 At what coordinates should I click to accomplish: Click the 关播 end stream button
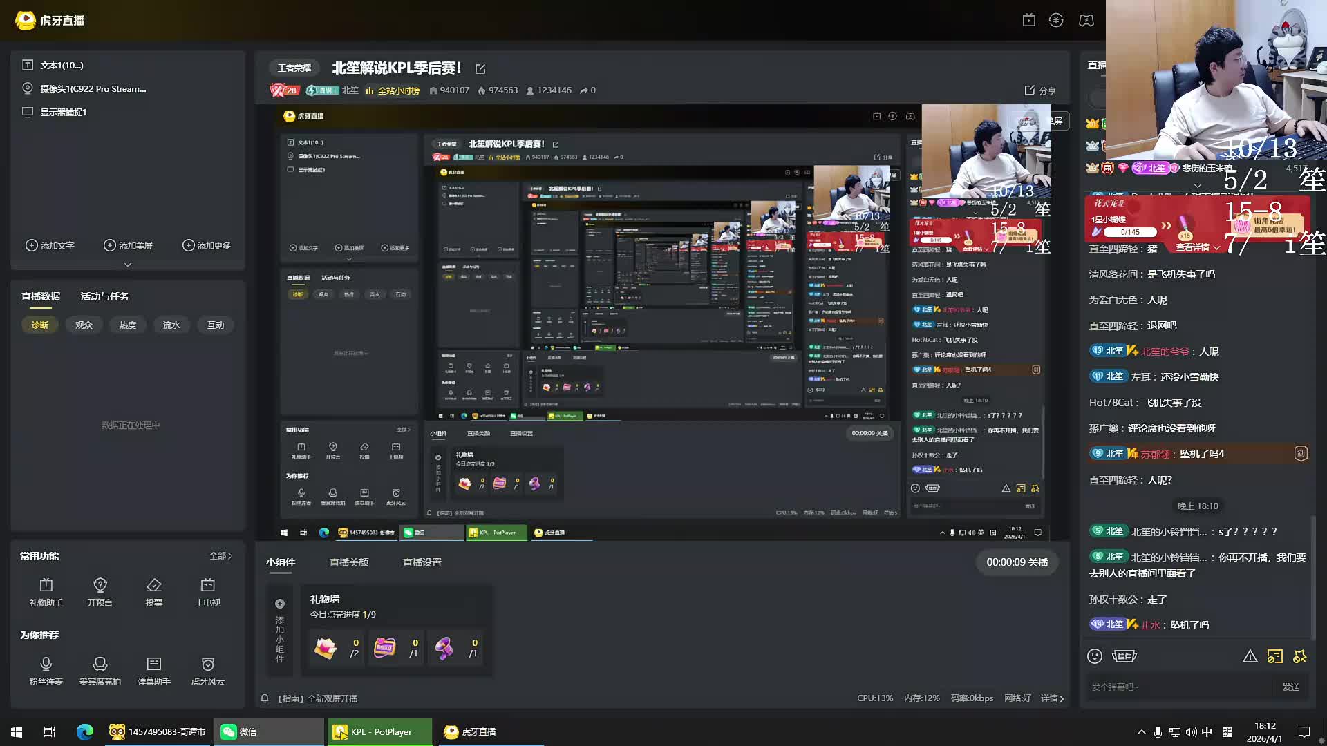[1017, 562]
